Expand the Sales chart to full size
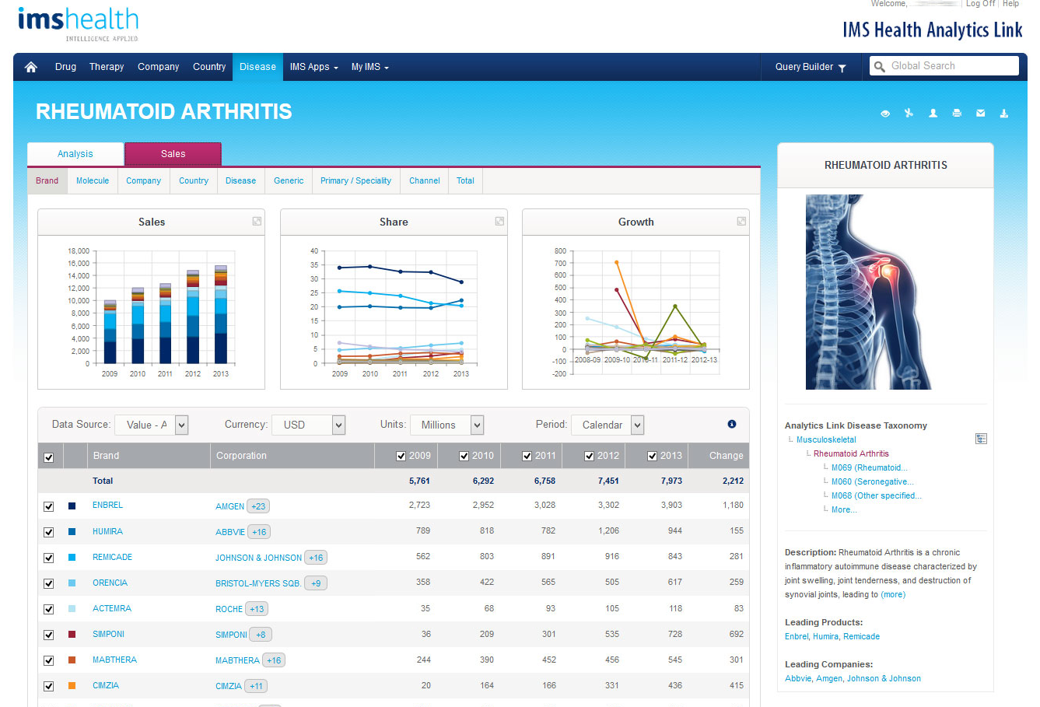 click(x=257, y=222)
